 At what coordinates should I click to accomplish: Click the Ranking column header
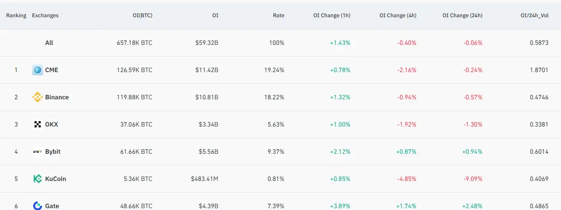click(x=16, y=15)
